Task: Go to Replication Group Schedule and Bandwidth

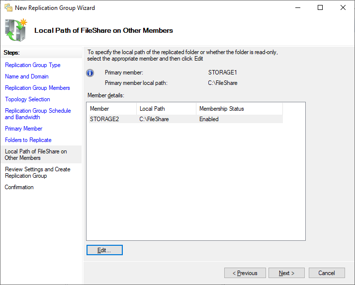Action: click(38, 114)
